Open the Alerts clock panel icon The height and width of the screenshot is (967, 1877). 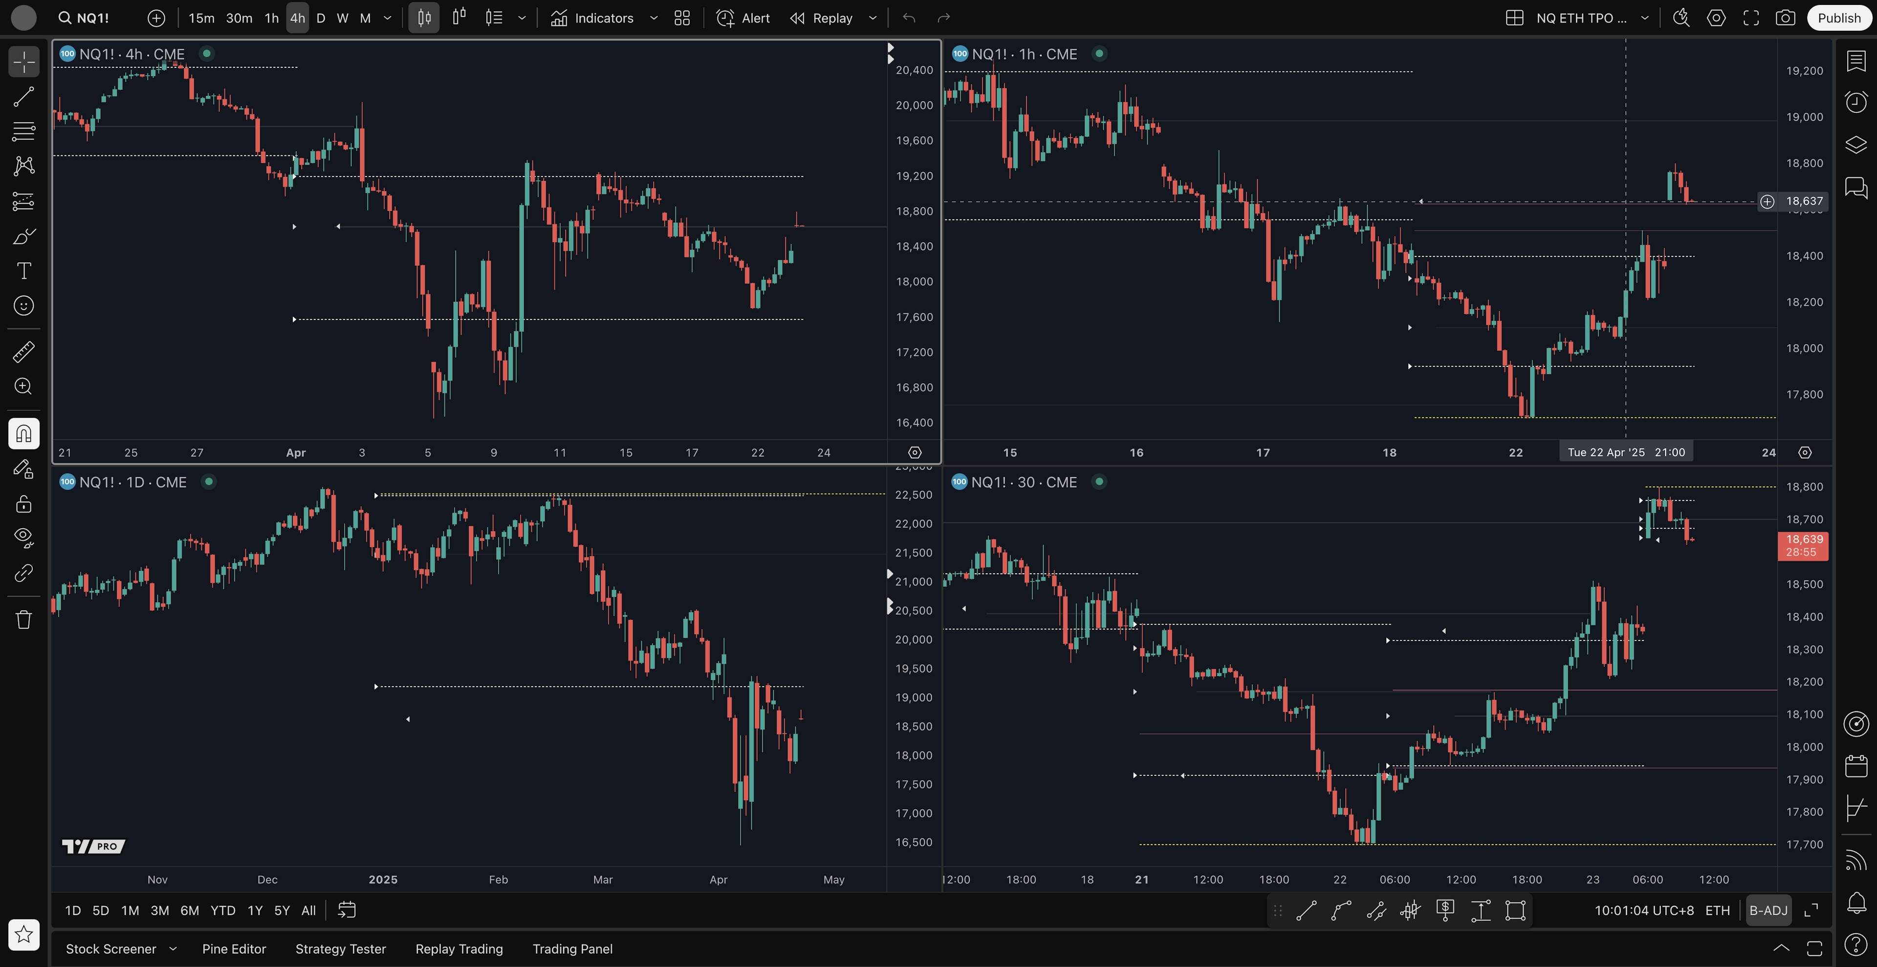pyautogui.click(x=1855, y=102)
